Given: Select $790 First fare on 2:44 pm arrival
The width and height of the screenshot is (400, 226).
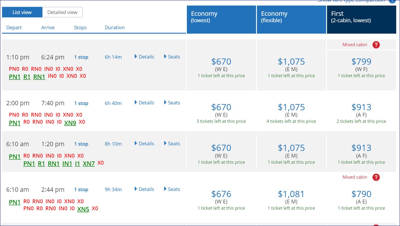Looking at the screenshot, I should pyautogui.click(x=361, y=194).
